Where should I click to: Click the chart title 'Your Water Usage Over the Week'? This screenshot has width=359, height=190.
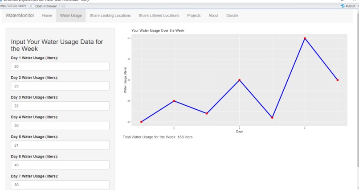tap(158, 30)
